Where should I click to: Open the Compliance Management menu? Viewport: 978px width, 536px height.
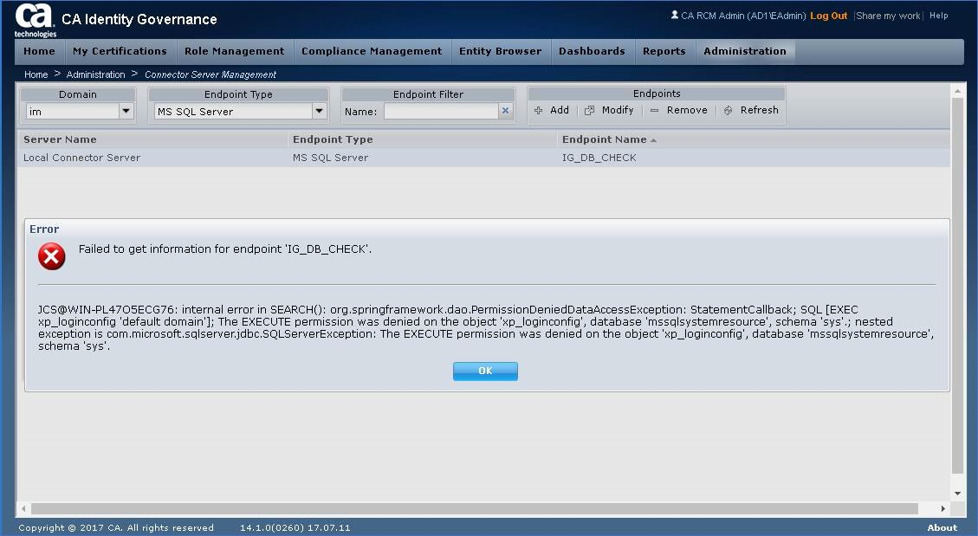372,51
